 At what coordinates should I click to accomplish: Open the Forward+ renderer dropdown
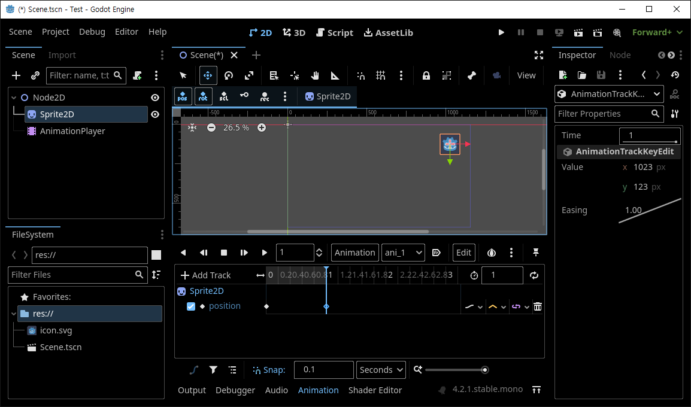pyautogui.click(x=657, y=32)
